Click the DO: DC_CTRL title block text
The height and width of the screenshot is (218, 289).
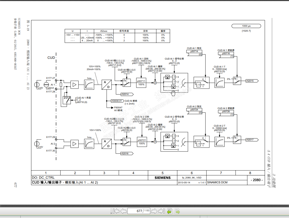43,178
